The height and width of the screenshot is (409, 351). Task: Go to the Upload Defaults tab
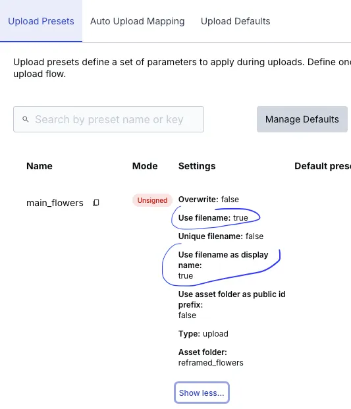tap(235, 21)
